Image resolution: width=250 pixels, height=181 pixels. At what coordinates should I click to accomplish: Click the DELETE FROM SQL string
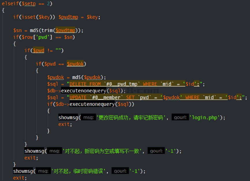(x=85, y=84)
